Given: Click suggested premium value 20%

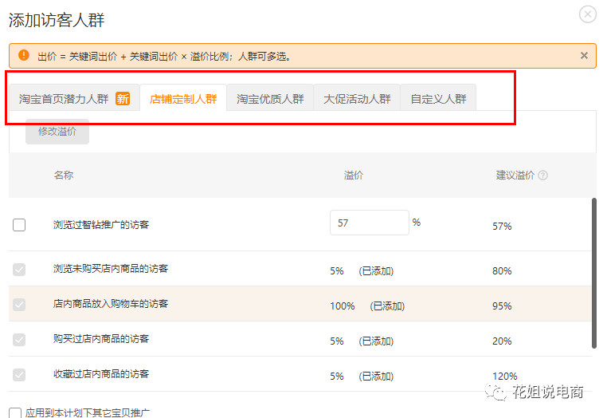Looking at the screenshot, I should coord(502,341).
